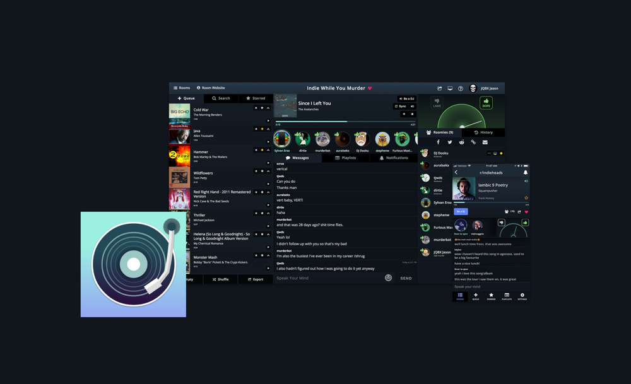Screen dimensions: 631x384
Task: Toggle the Sync playback button
Action: coord(401,107)
